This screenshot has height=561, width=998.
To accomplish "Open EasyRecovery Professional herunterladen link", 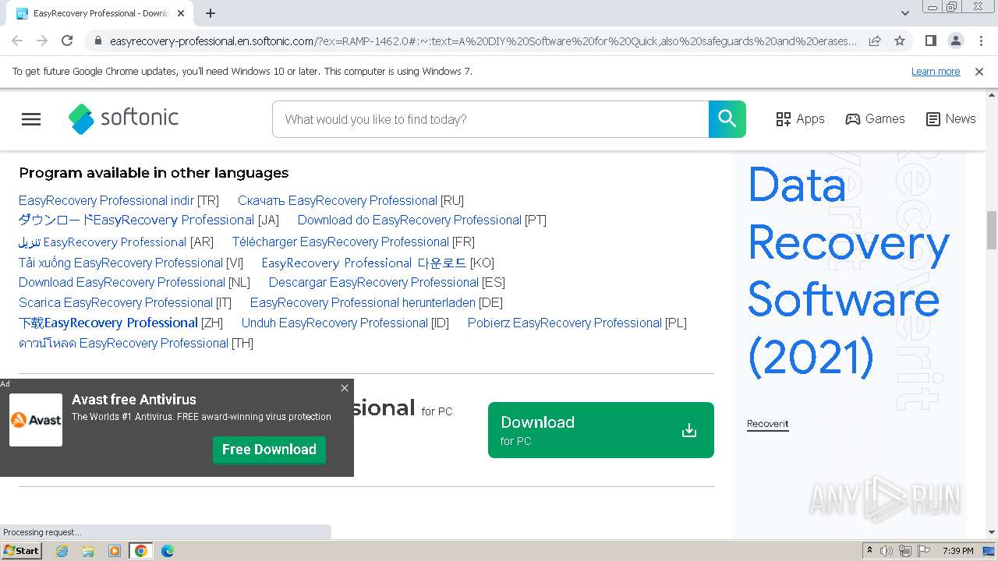I will [363, 302].
